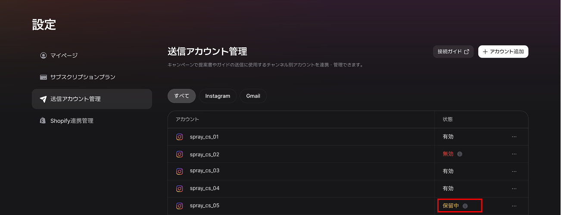Expand the three-dot menu for spray_cs_04
This screenshot has width=561, height=215.
click(514, 188)
